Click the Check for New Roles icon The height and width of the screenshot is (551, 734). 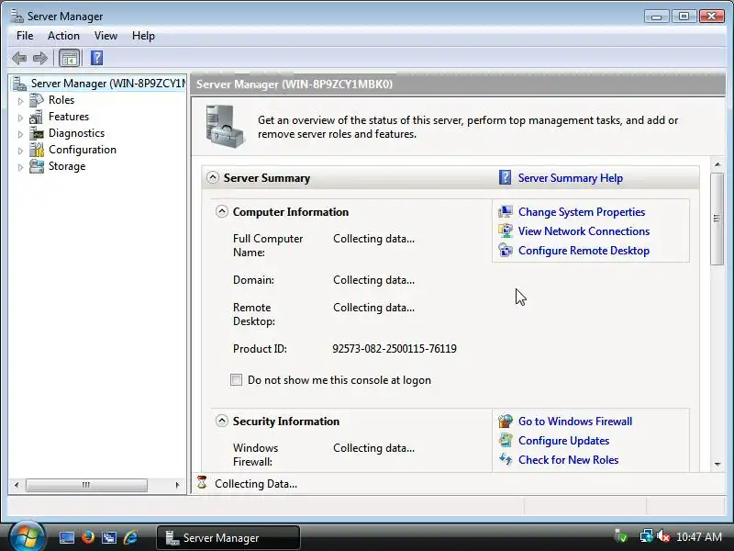[x=506, y=460]
